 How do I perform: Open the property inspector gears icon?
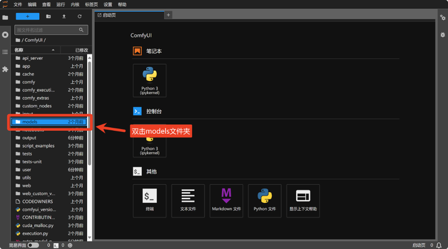(442, 17)
